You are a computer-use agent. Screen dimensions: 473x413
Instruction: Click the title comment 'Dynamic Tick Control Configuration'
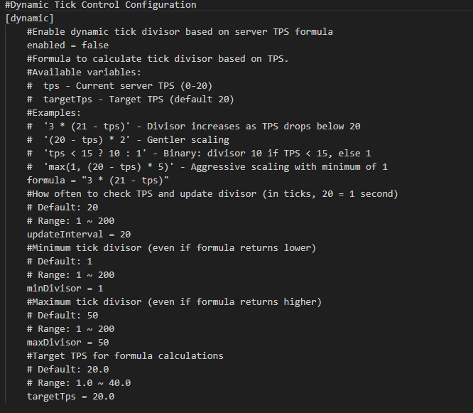100,5
